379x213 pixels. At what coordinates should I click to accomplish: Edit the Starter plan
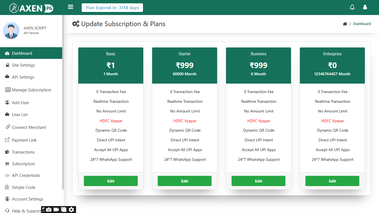(185, 181)
